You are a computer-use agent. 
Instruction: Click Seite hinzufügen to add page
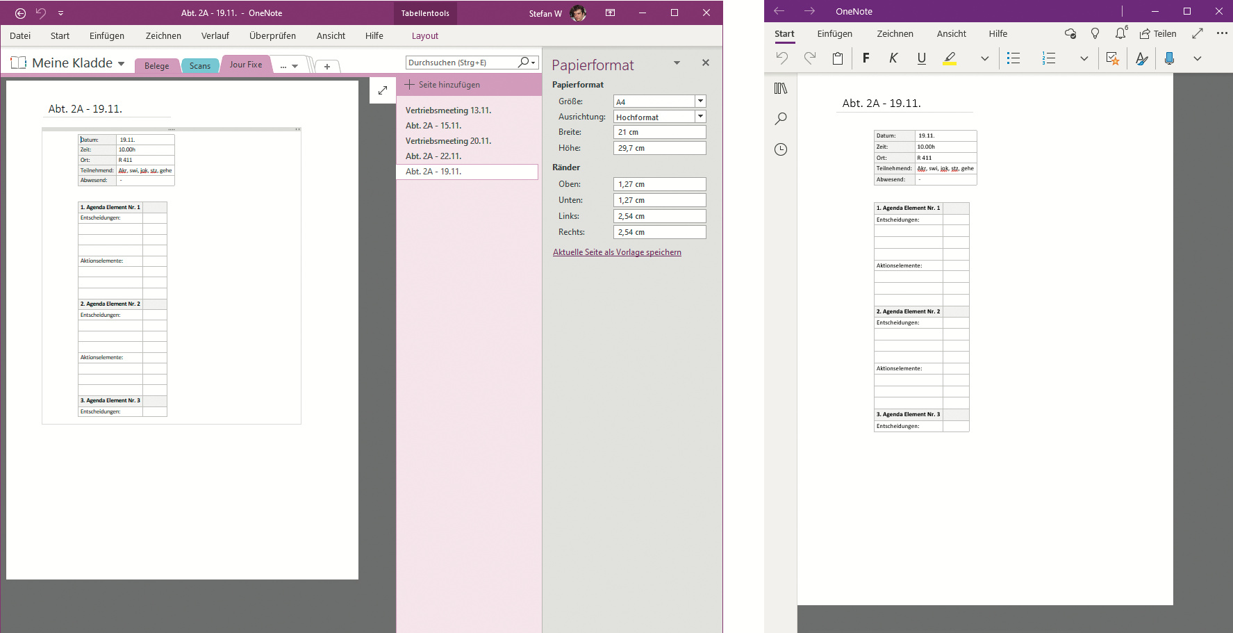click(449, 85)
